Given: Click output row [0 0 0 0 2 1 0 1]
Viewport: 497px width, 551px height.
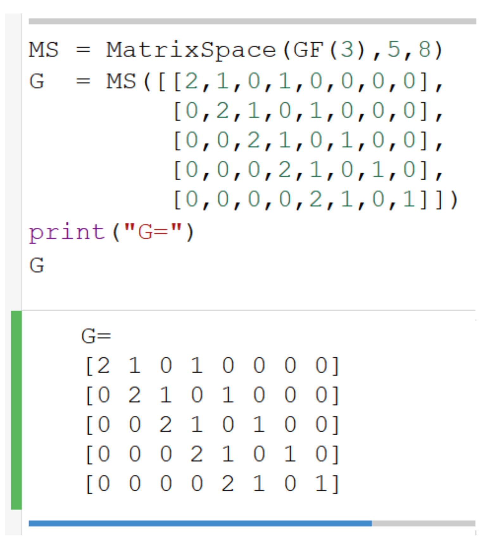Looking at the screenshot, I should (x=212, y=484).
